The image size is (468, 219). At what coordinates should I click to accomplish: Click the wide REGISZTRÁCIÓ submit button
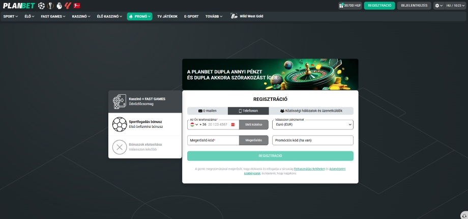click(x=271, y=156)
